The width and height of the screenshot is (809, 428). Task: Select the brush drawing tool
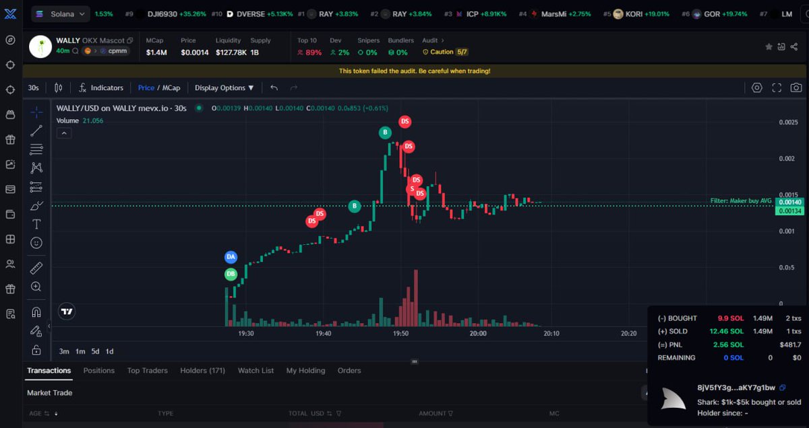(36, 205)
